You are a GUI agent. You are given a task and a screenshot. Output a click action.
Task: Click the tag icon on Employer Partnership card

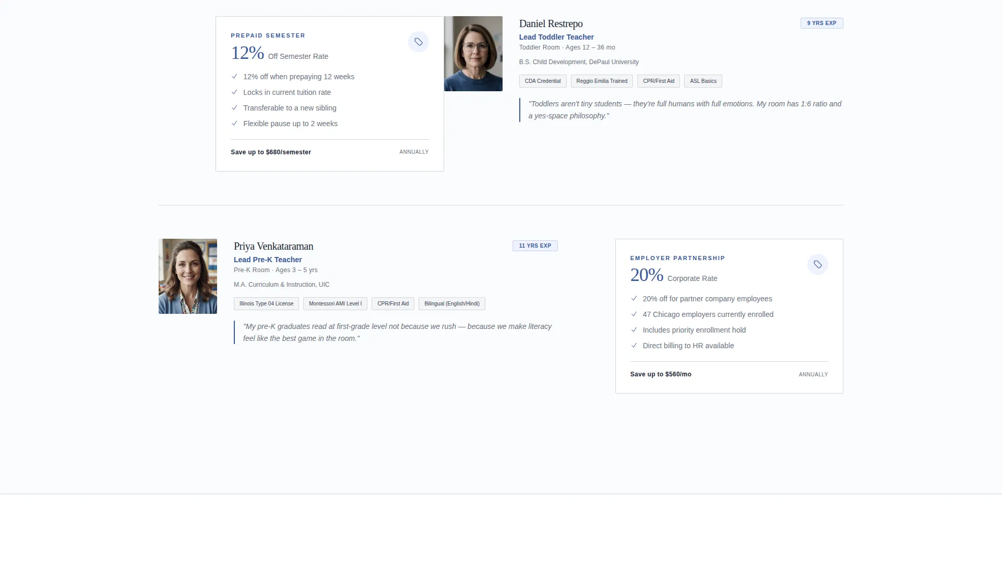[x=817, y=264]
